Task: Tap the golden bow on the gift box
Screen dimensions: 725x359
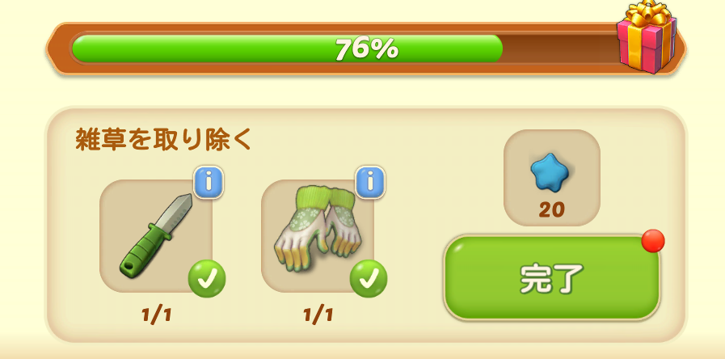Action: [646, 13]
